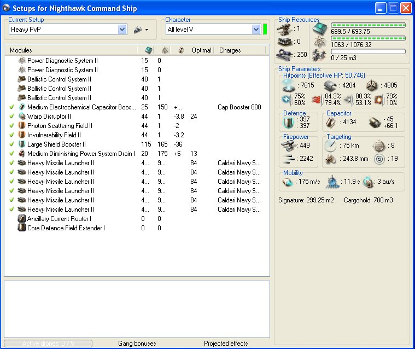Click the capacitor capacity icon
The height and width of the screenshot is (349, 415).
tap(331, 122)
